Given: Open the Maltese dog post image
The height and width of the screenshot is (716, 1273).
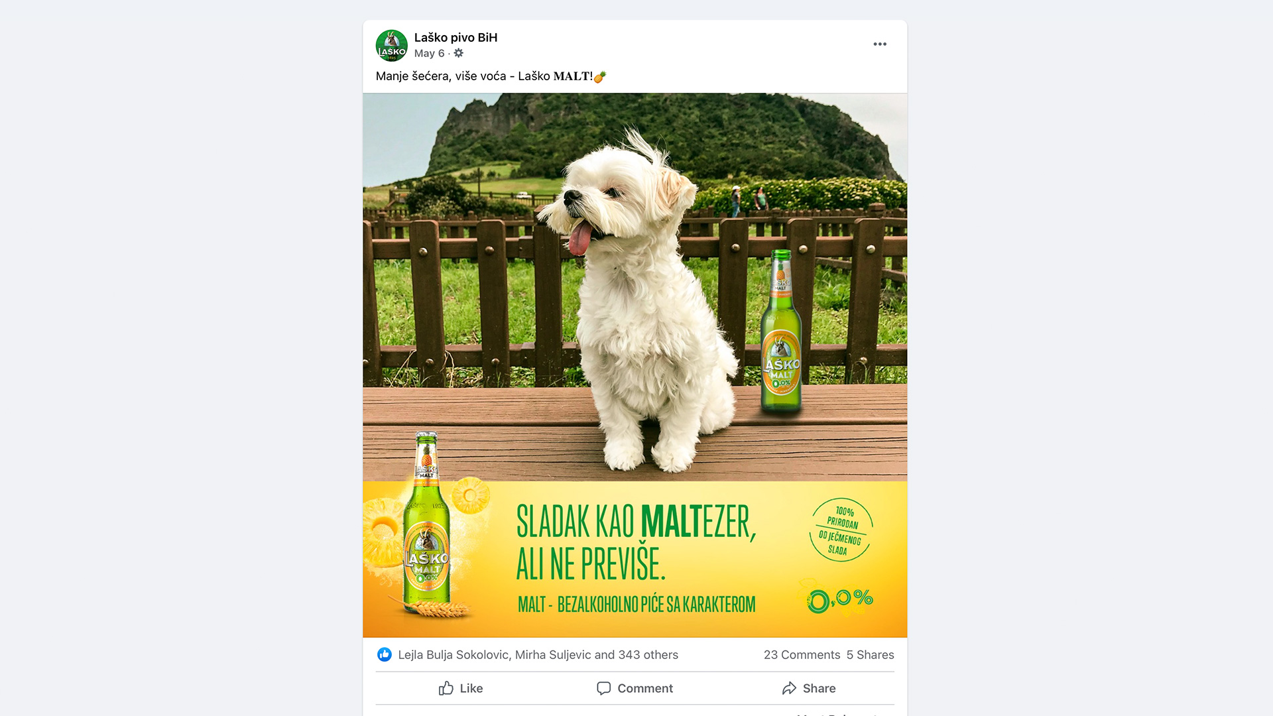Looking at the screenshot, I should click(x=635, y=365).
